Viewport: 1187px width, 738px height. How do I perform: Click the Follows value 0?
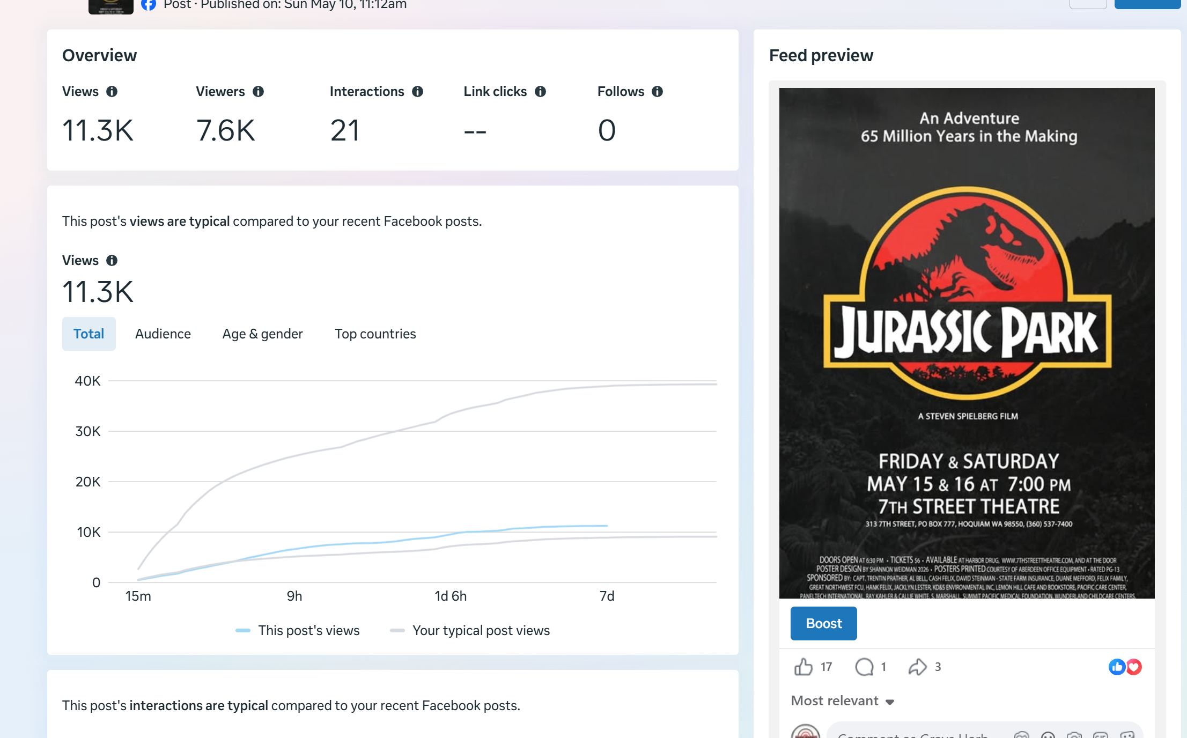(x=607, y=130)
